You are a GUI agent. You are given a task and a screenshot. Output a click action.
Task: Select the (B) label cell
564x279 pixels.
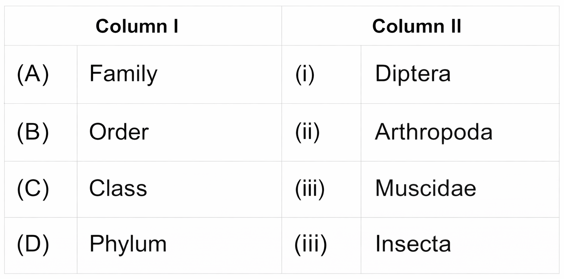coord(33,132)
